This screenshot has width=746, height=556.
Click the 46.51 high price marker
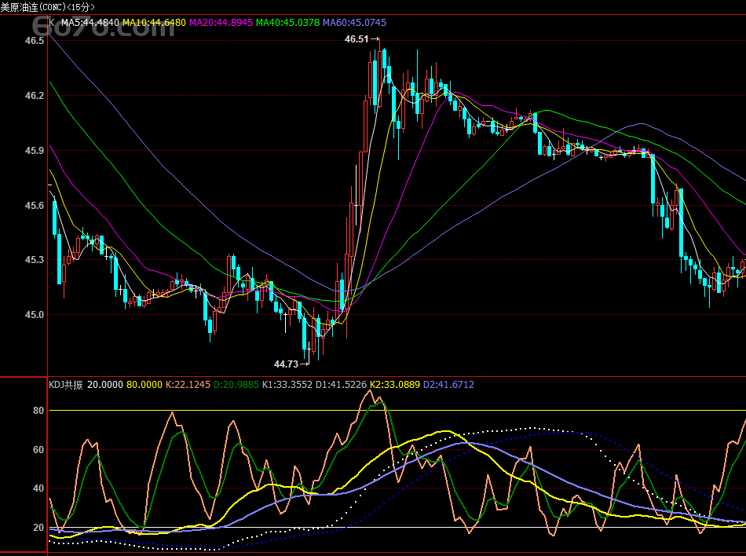[x=357, y=38]
